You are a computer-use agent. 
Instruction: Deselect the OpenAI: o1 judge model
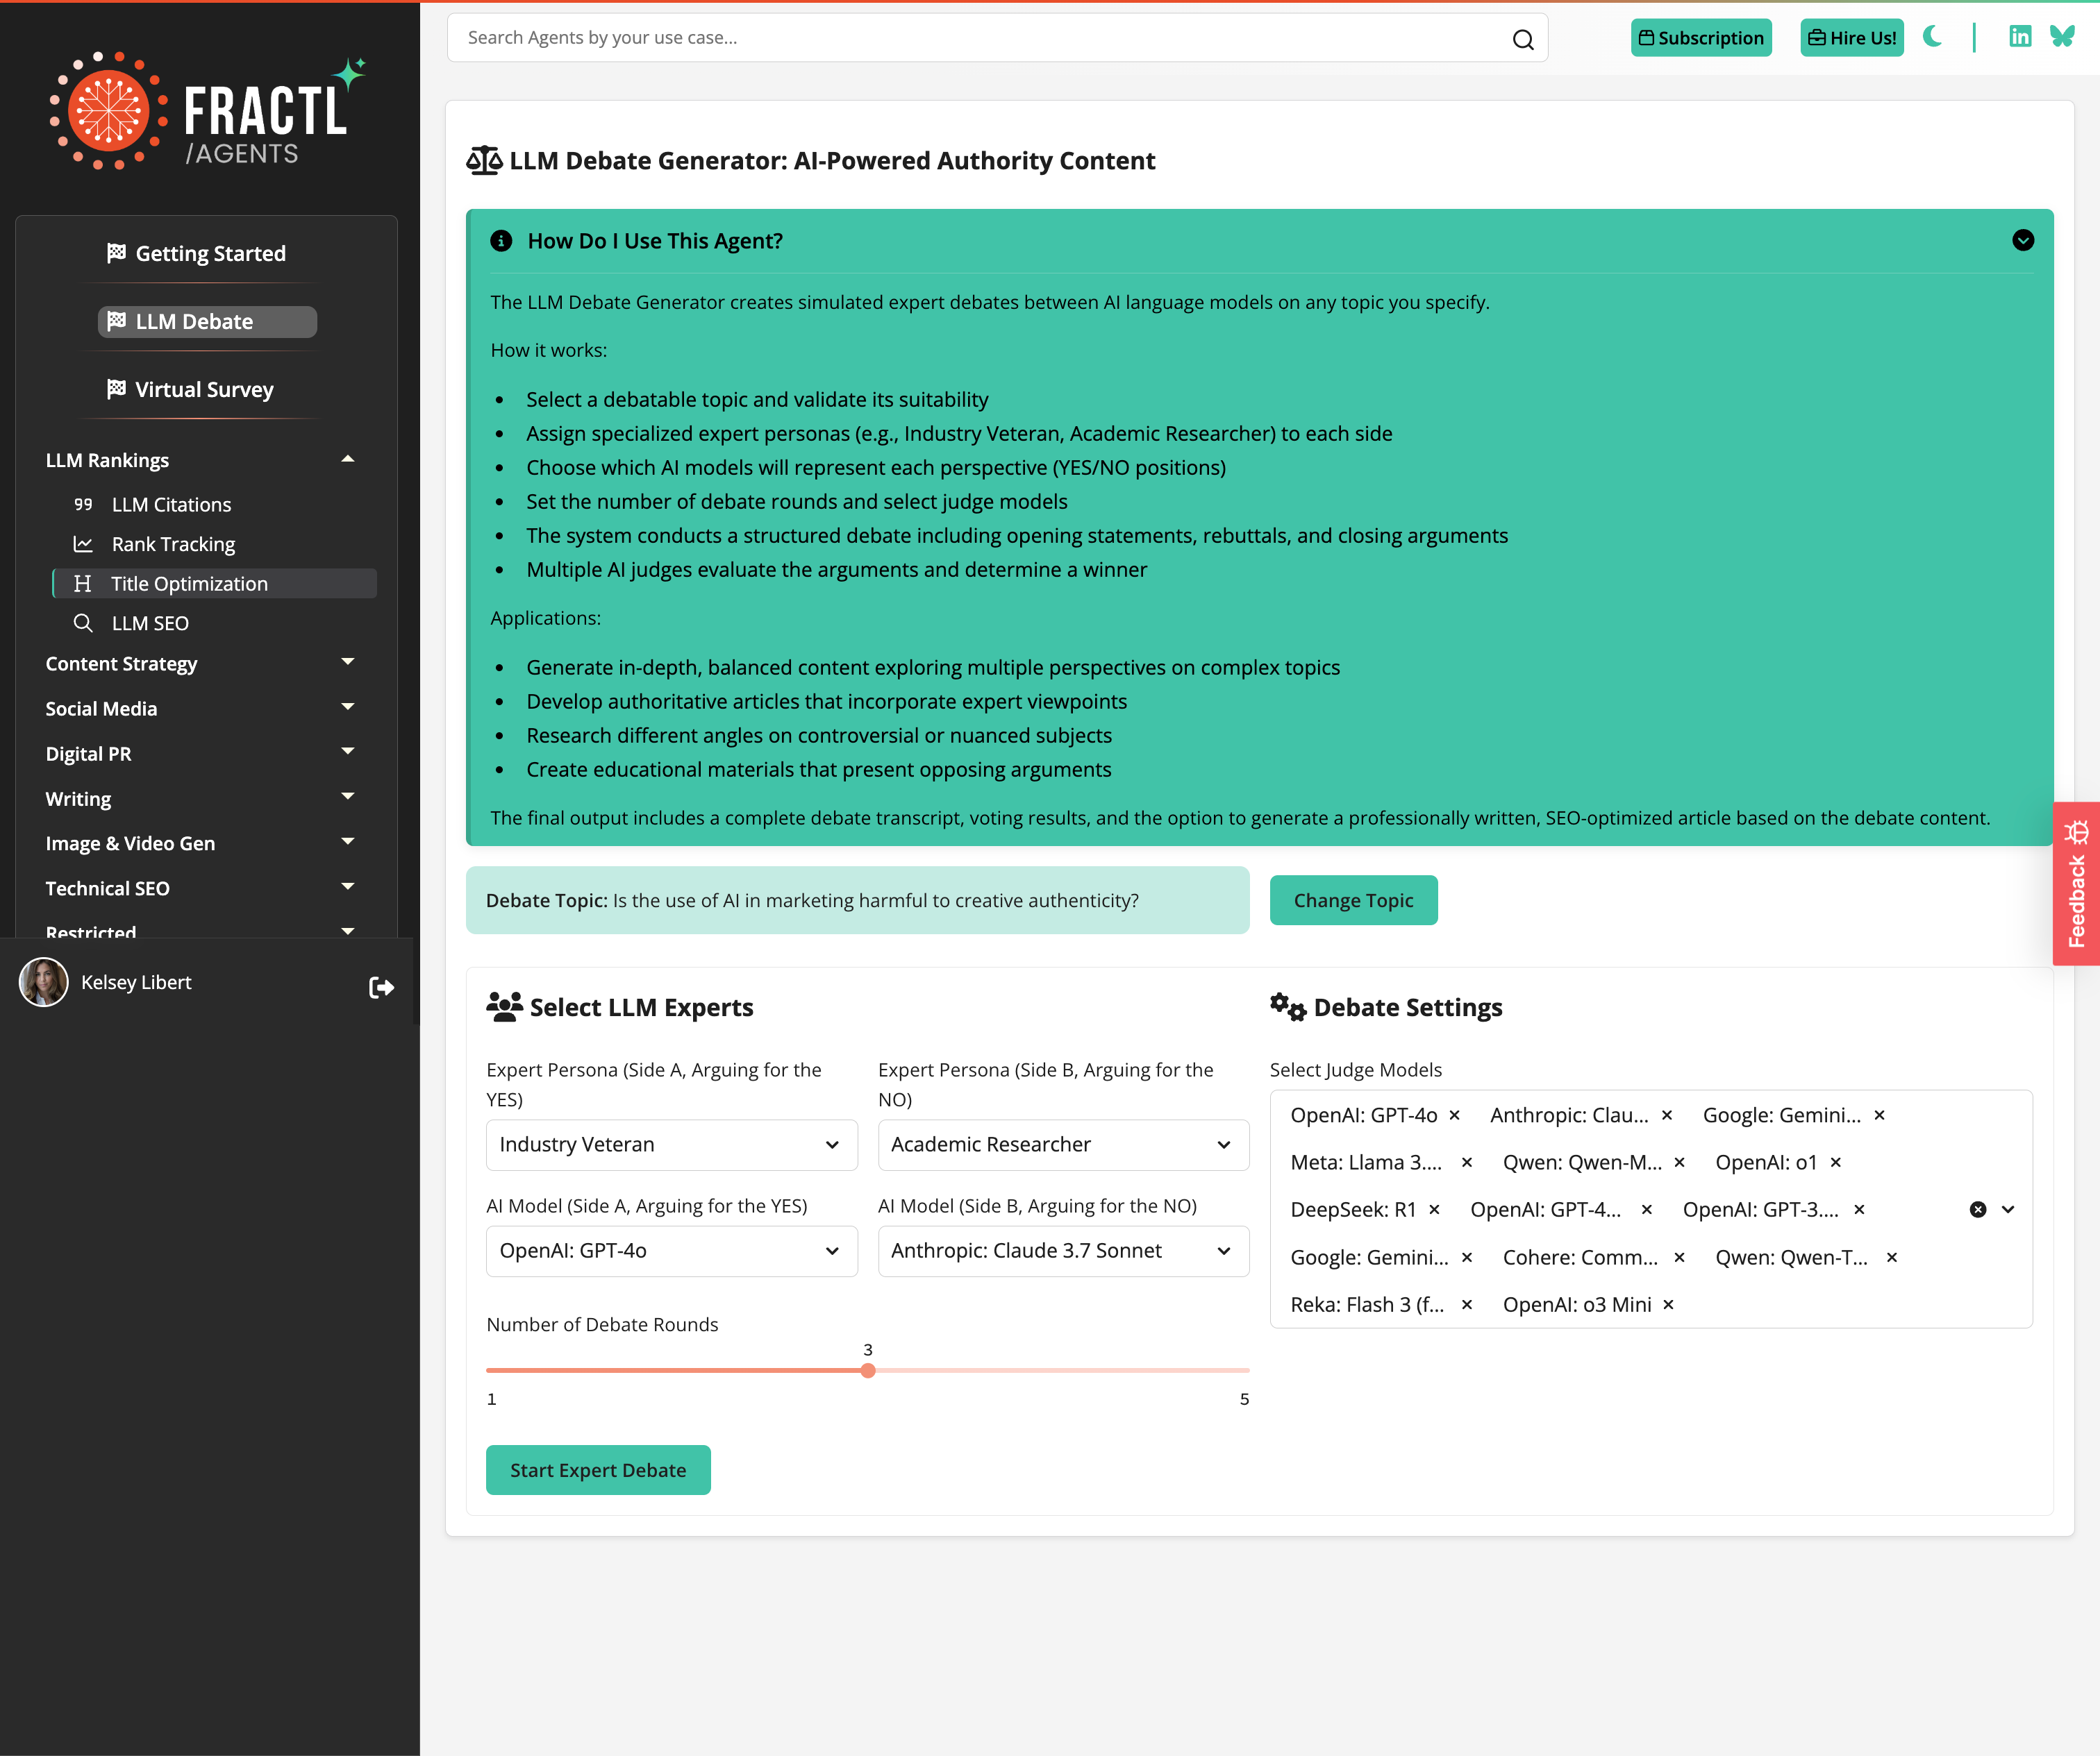pyautogui.click(x=1836, y=1163)
